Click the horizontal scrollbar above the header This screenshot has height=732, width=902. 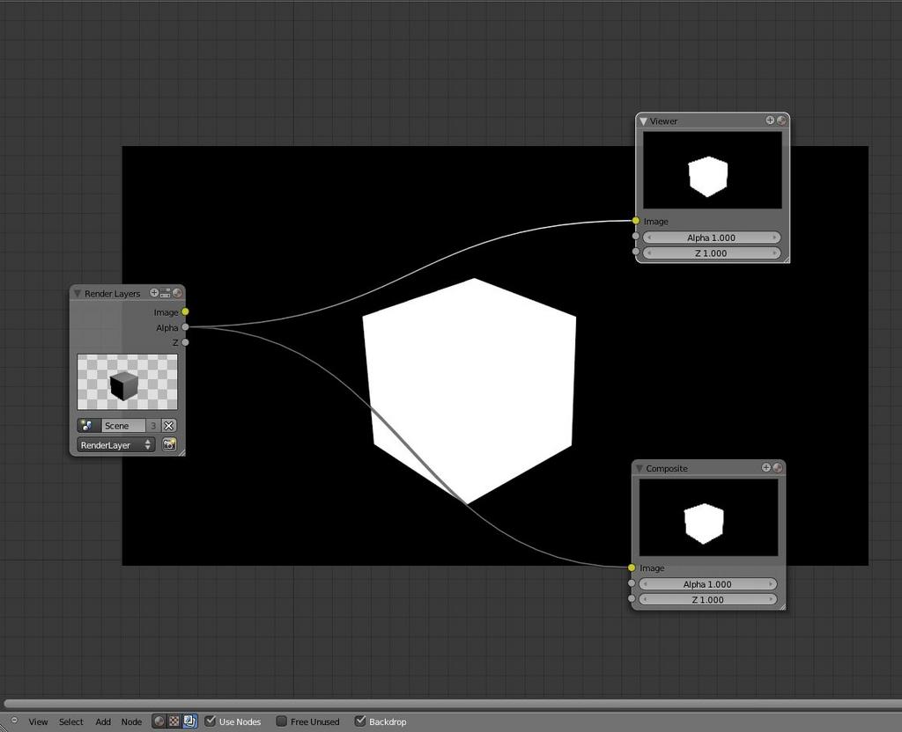point(451,704)
